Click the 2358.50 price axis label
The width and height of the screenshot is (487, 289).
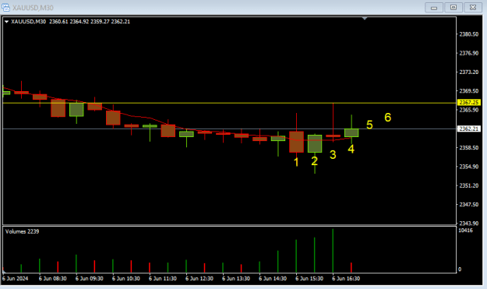coord(468,148)
